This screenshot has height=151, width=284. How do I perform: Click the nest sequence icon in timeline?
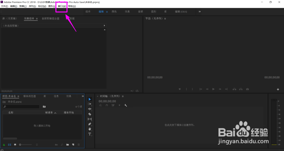(x=101, y=105)
